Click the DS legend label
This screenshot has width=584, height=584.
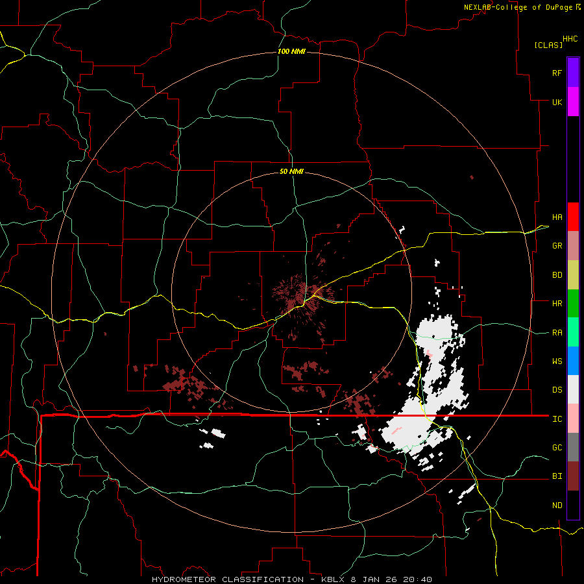pos(557,390)
